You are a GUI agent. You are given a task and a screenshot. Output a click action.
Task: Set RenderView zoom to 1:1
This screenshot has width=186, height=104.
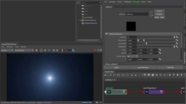(49, 50)
